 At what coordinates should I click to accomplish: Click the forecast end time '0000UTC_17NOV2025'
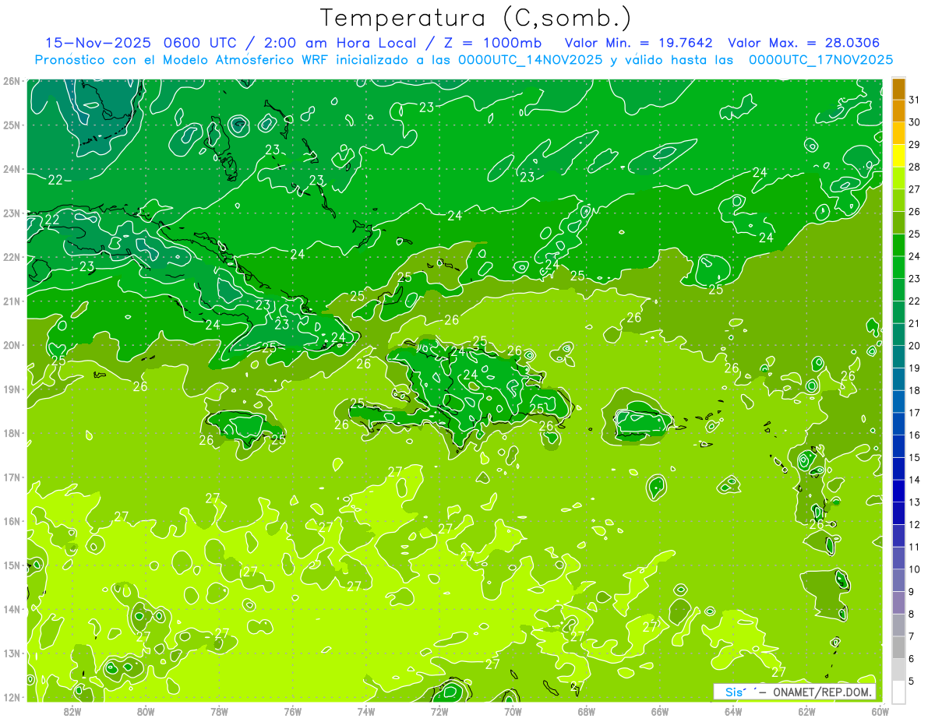820,60
